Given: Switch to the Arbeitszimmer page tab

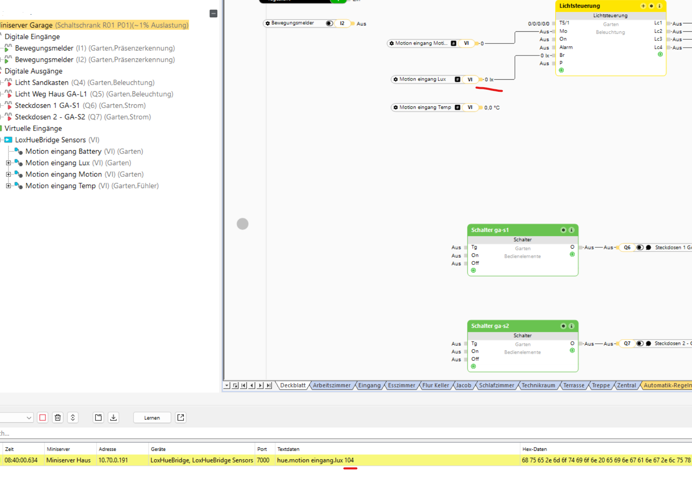Looking at the screenshot, I should point(332,385).
